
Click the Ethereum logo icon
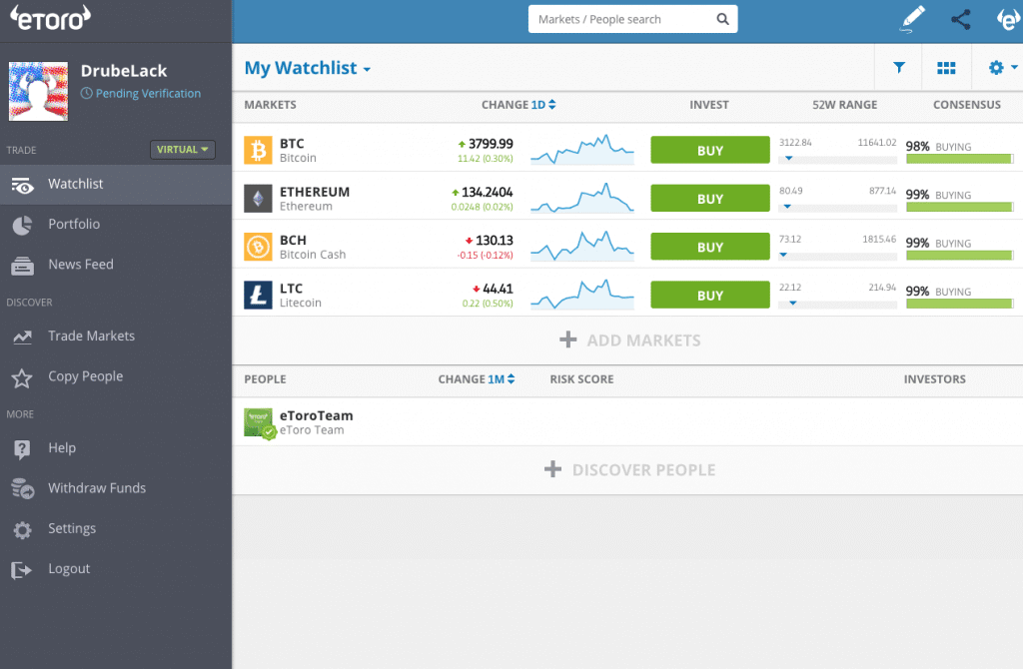[258, 199]
